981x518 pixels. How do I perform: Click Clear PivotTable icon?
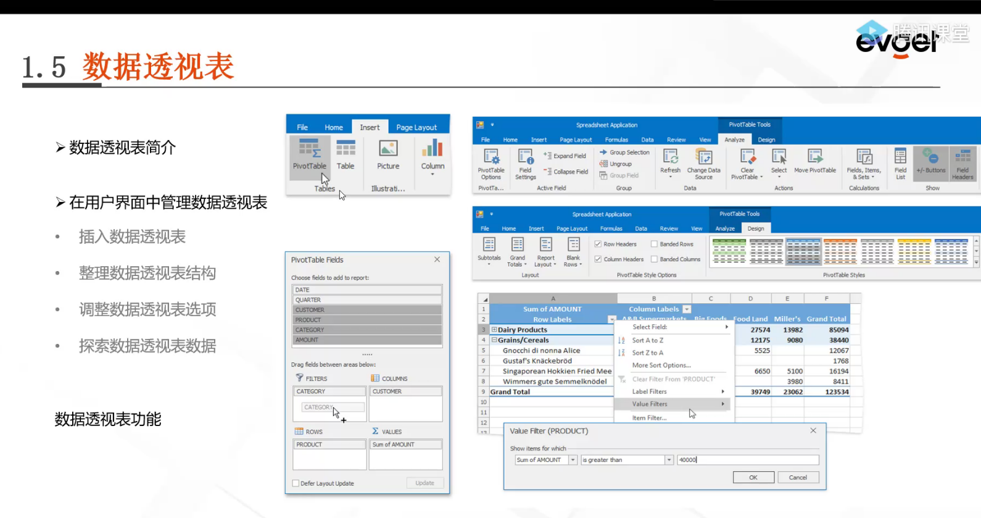(x=747, y=164)
